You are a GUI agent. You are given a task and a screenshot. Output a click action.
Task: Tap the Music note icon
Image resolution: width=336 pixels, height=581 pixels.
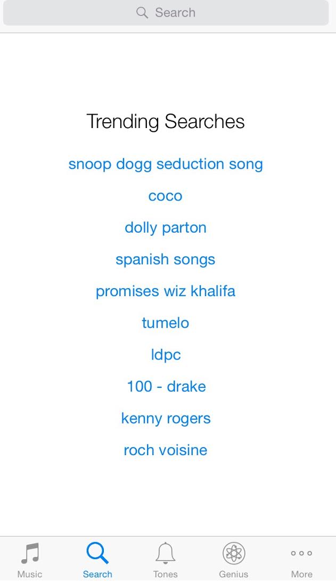pyautogui.click(x=30, y=553)
